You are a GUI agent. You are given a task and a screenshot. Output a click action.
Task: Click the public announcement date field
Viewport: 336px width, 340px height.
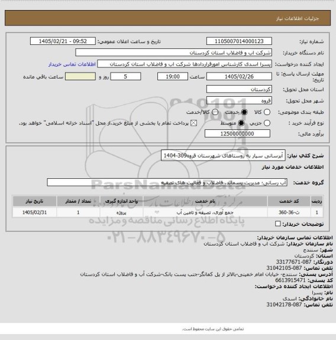point(63,41)
